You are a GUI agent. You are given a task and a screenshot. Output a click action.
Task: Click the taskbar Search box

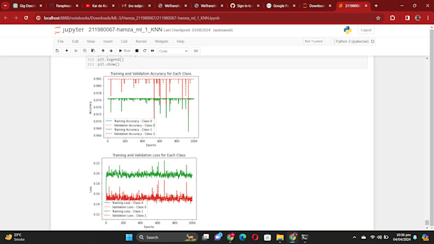coord(167,237)
